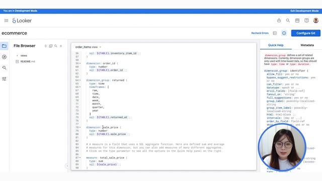Click the Looker logo
Viewport: 322px width, 181px height.
[x=22, y=21]
